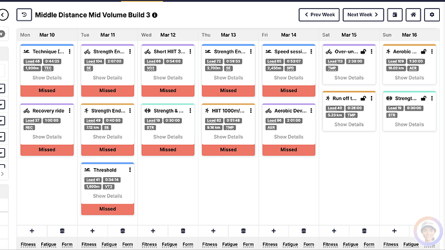Open the calendar date picker icon
445x250 pixels.
tap(395, 15)
